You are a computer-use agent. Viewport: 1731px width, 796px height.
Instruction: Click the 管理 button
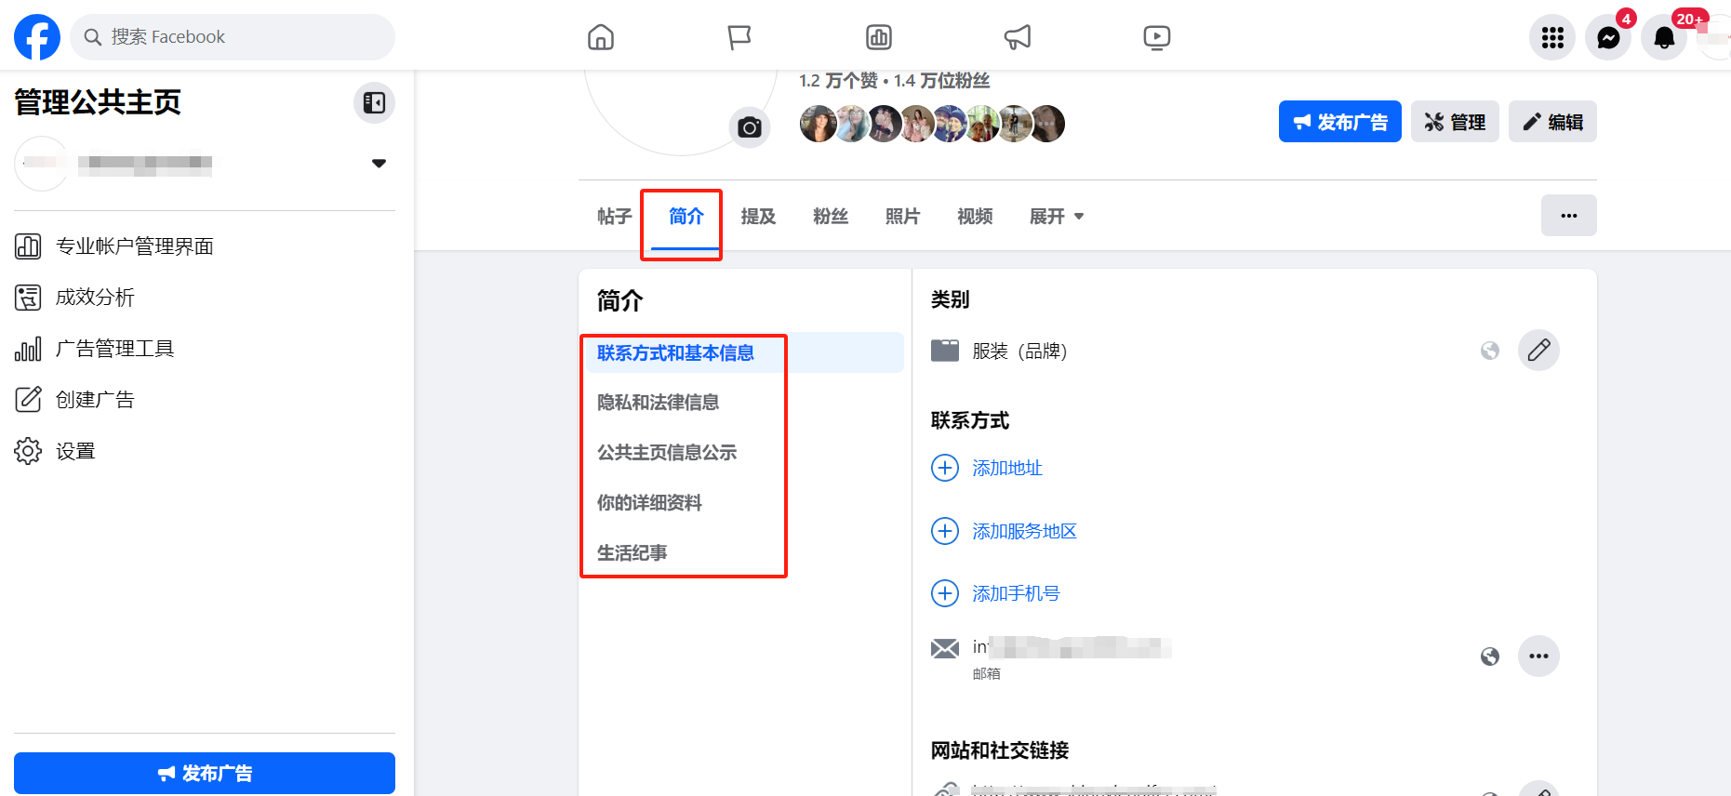click(x=1455, y=122)
